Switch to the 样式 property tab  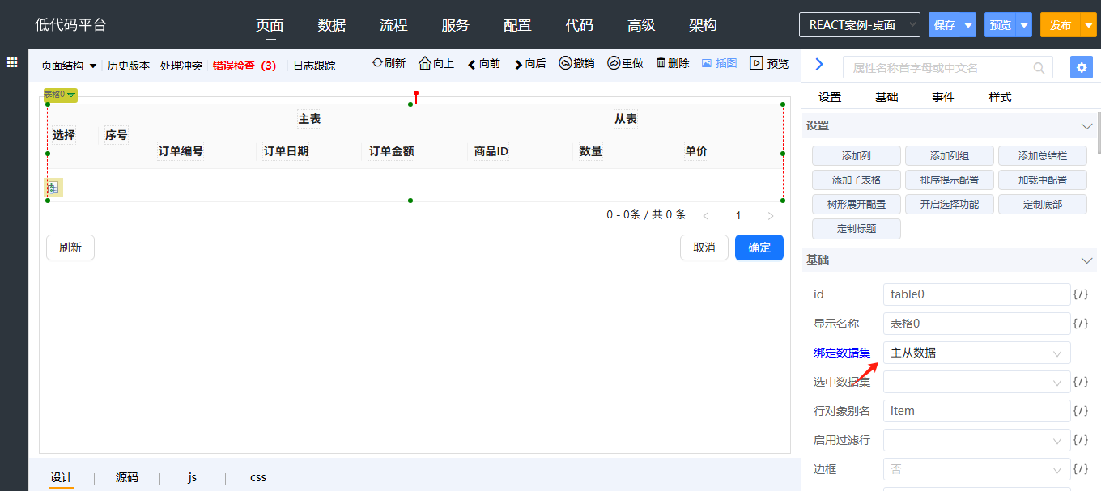point(1000,97)
